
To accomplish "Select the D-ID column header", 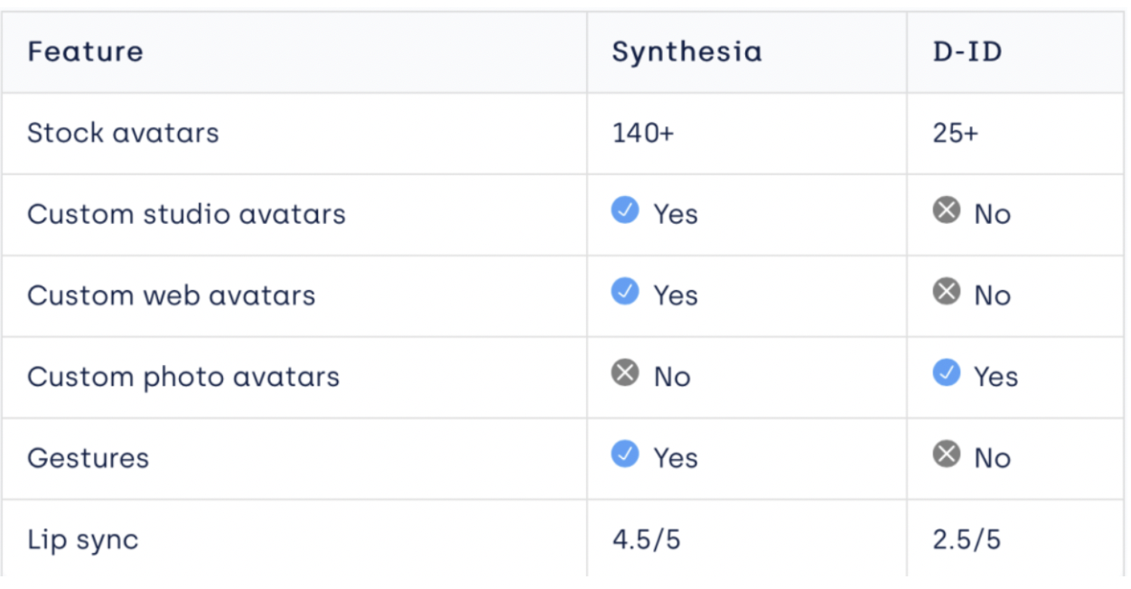I will pyautogui.click(x=967, y=51).
